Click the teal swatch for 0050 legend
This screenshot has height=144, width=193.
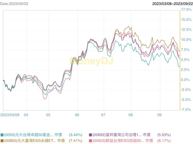point(2,135)
